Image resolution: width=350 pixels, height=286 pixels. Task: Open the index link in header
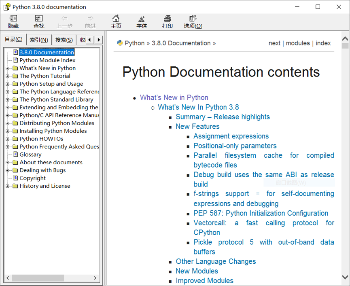[323, 43]
